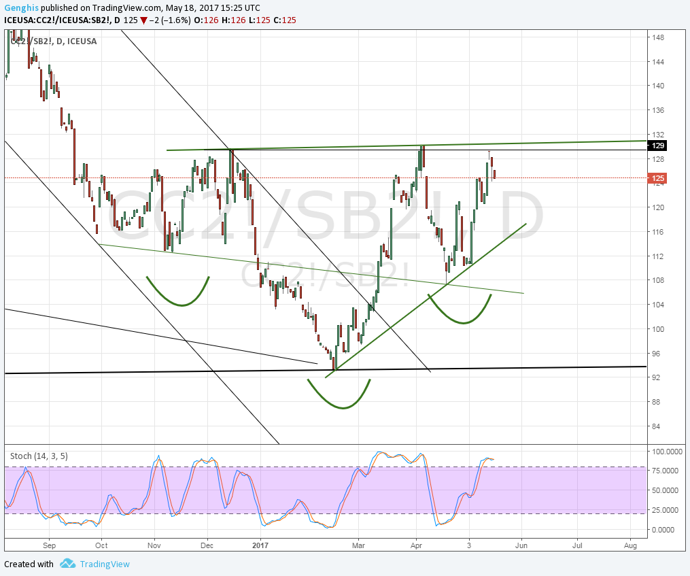Click the TradingView link at the bottom
This screenshot has width=690, height=576.
(x=105, y=564)
